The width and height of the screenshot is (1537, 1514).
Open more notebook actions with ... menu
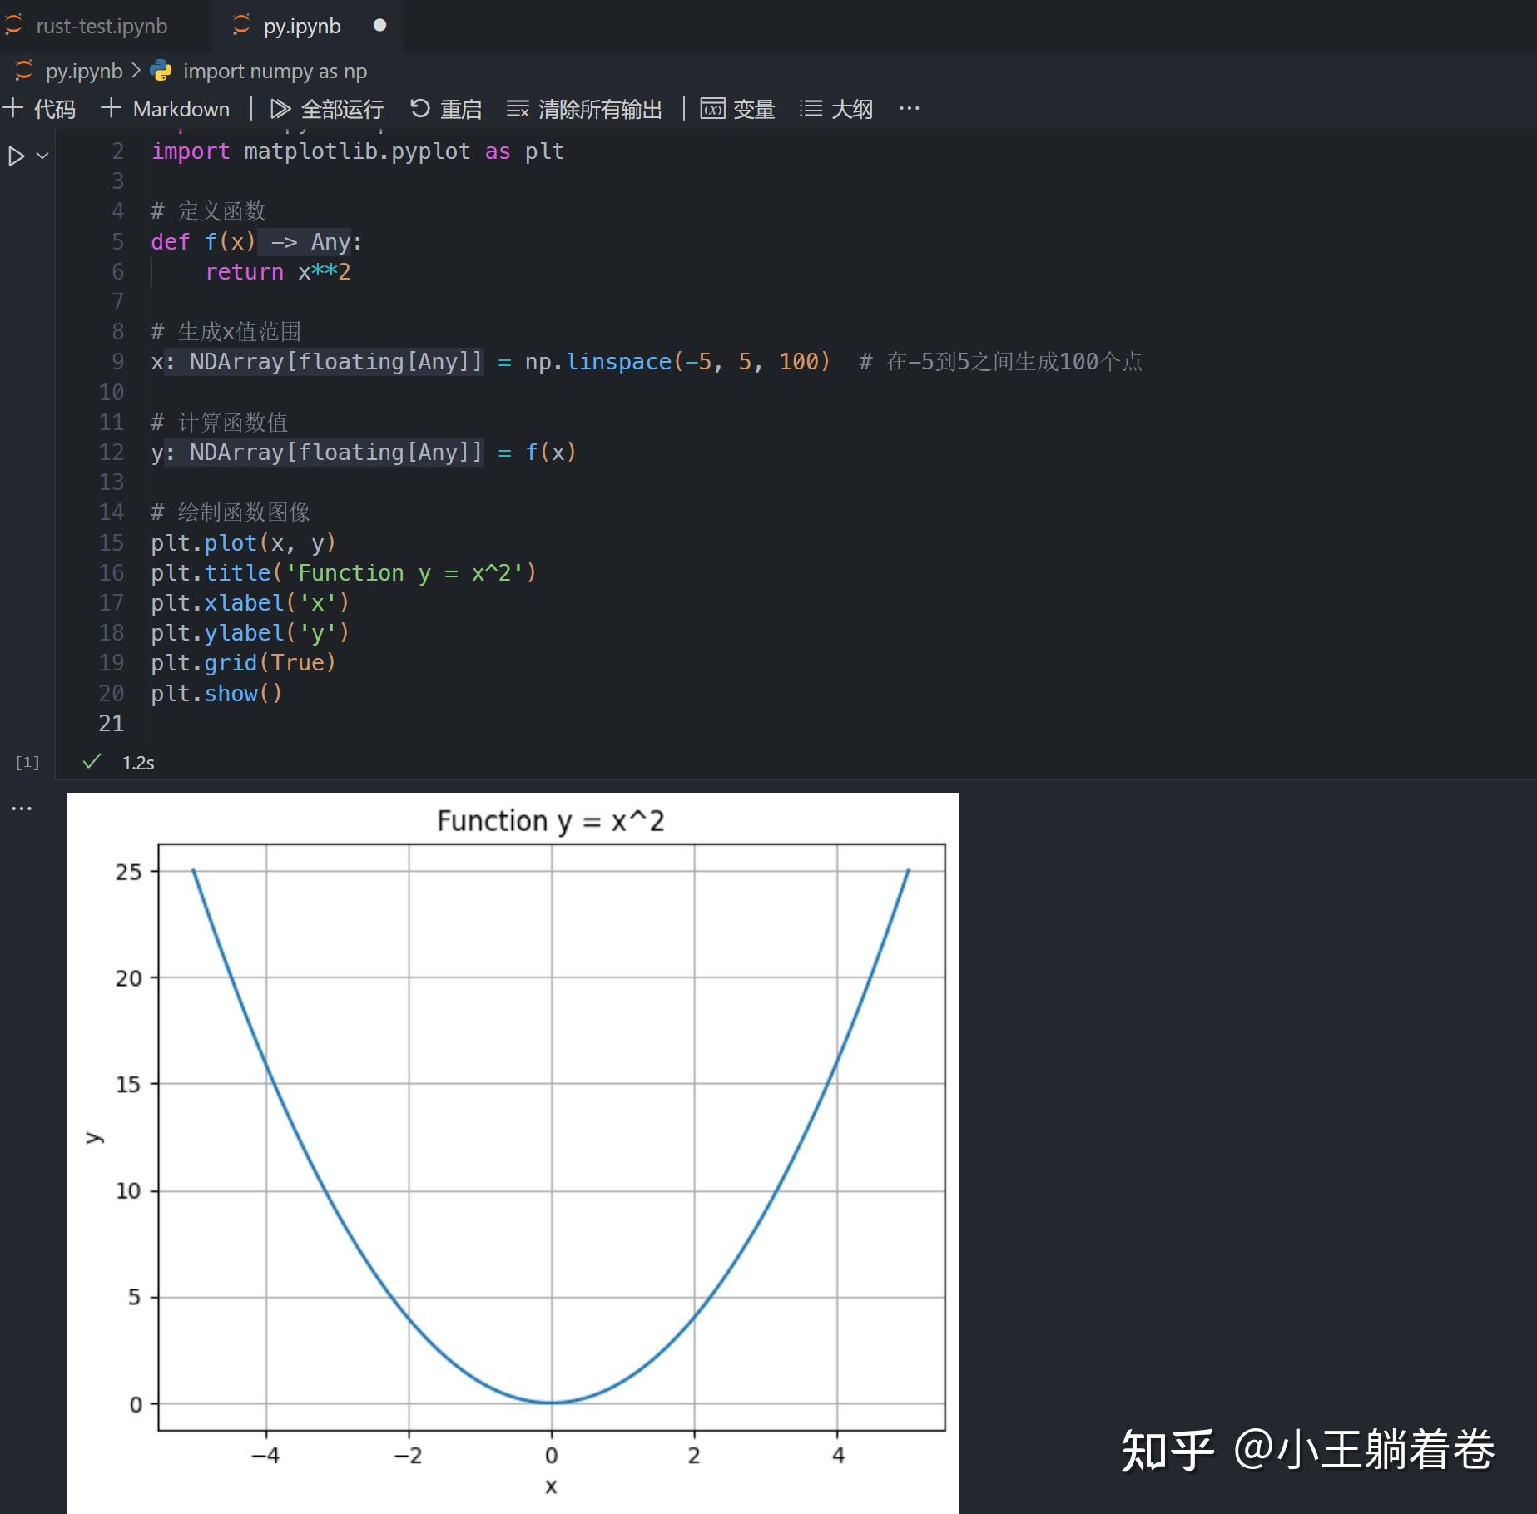point(908,108)
